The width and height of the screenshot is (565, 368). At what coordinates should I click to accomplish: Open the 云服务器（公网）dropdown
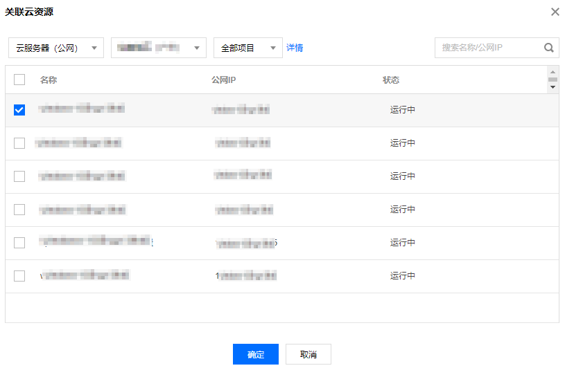point(56,48)
